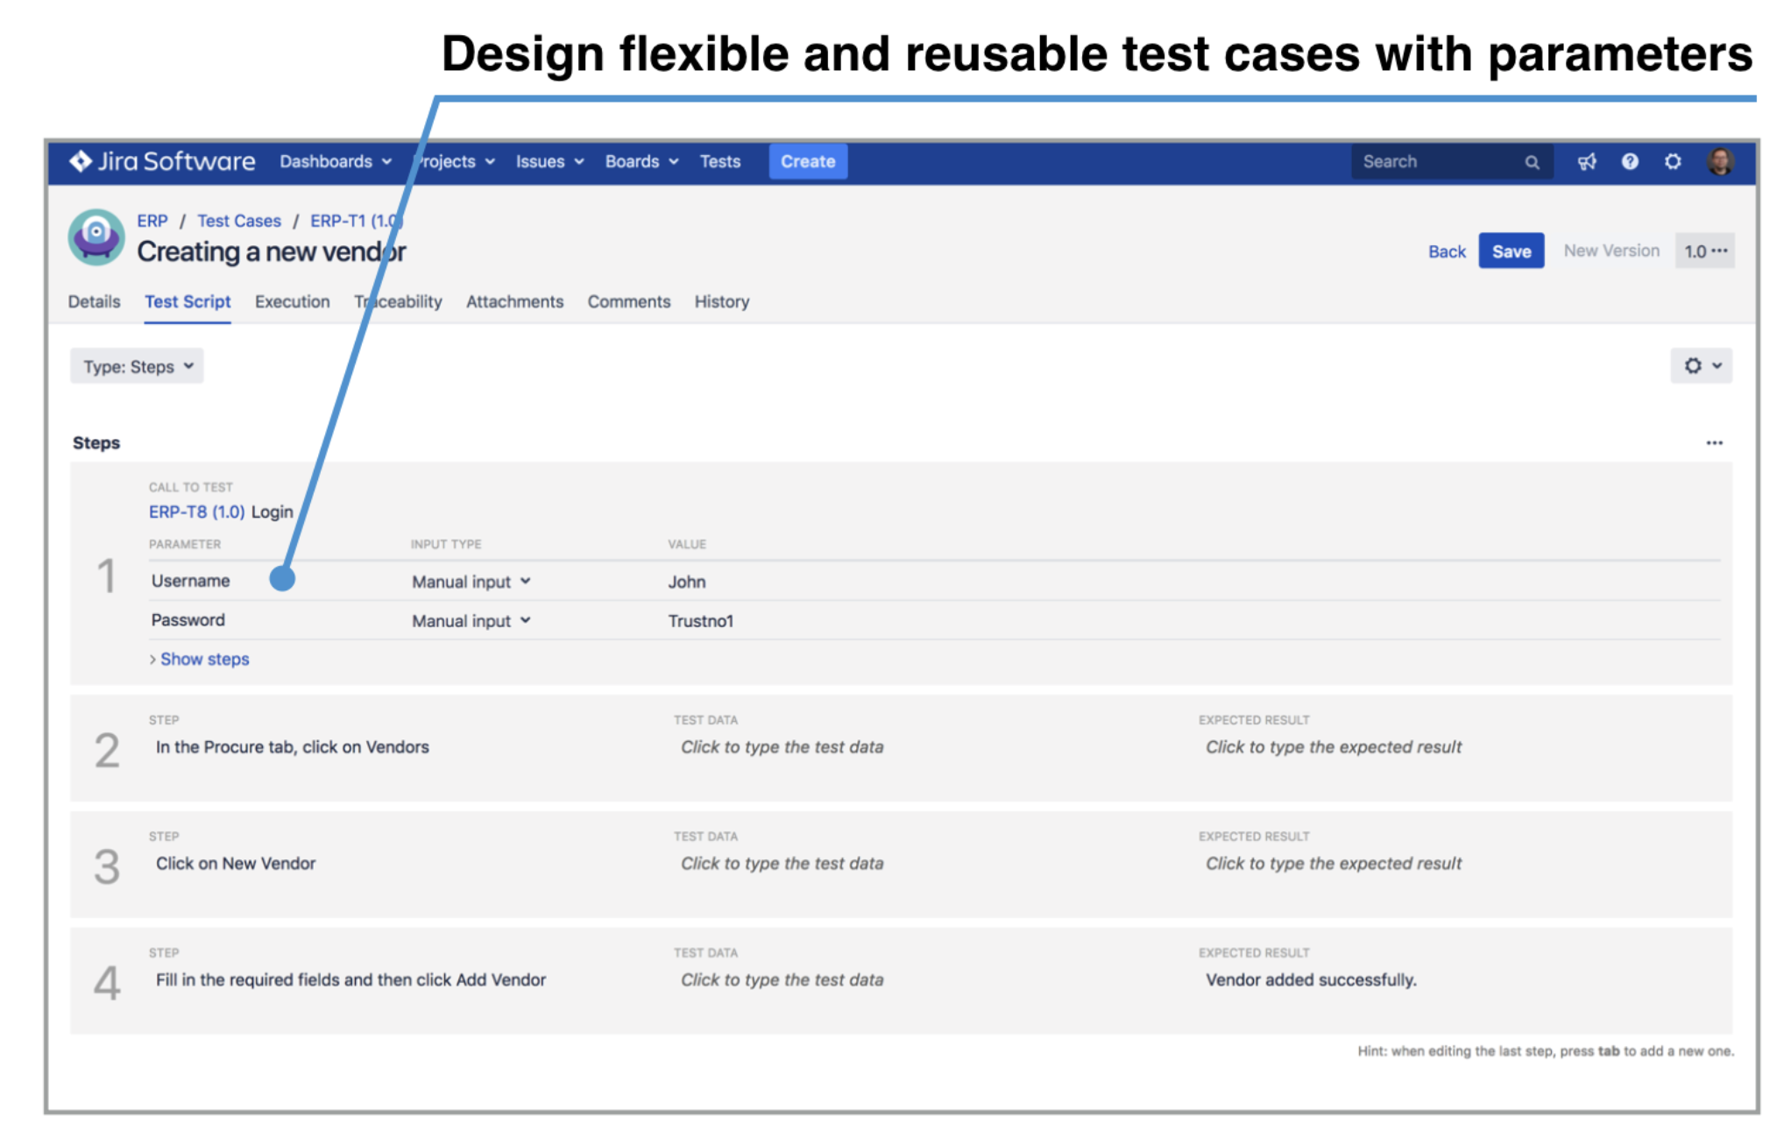Screen dimensions: 1791x1137
Task: Click the Jira Software logo
Action: coord(163,161)
